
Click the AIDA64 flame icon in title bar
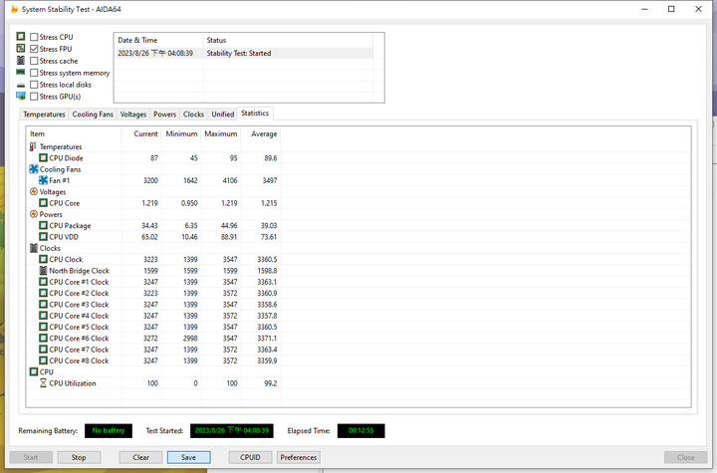(14, 9)
